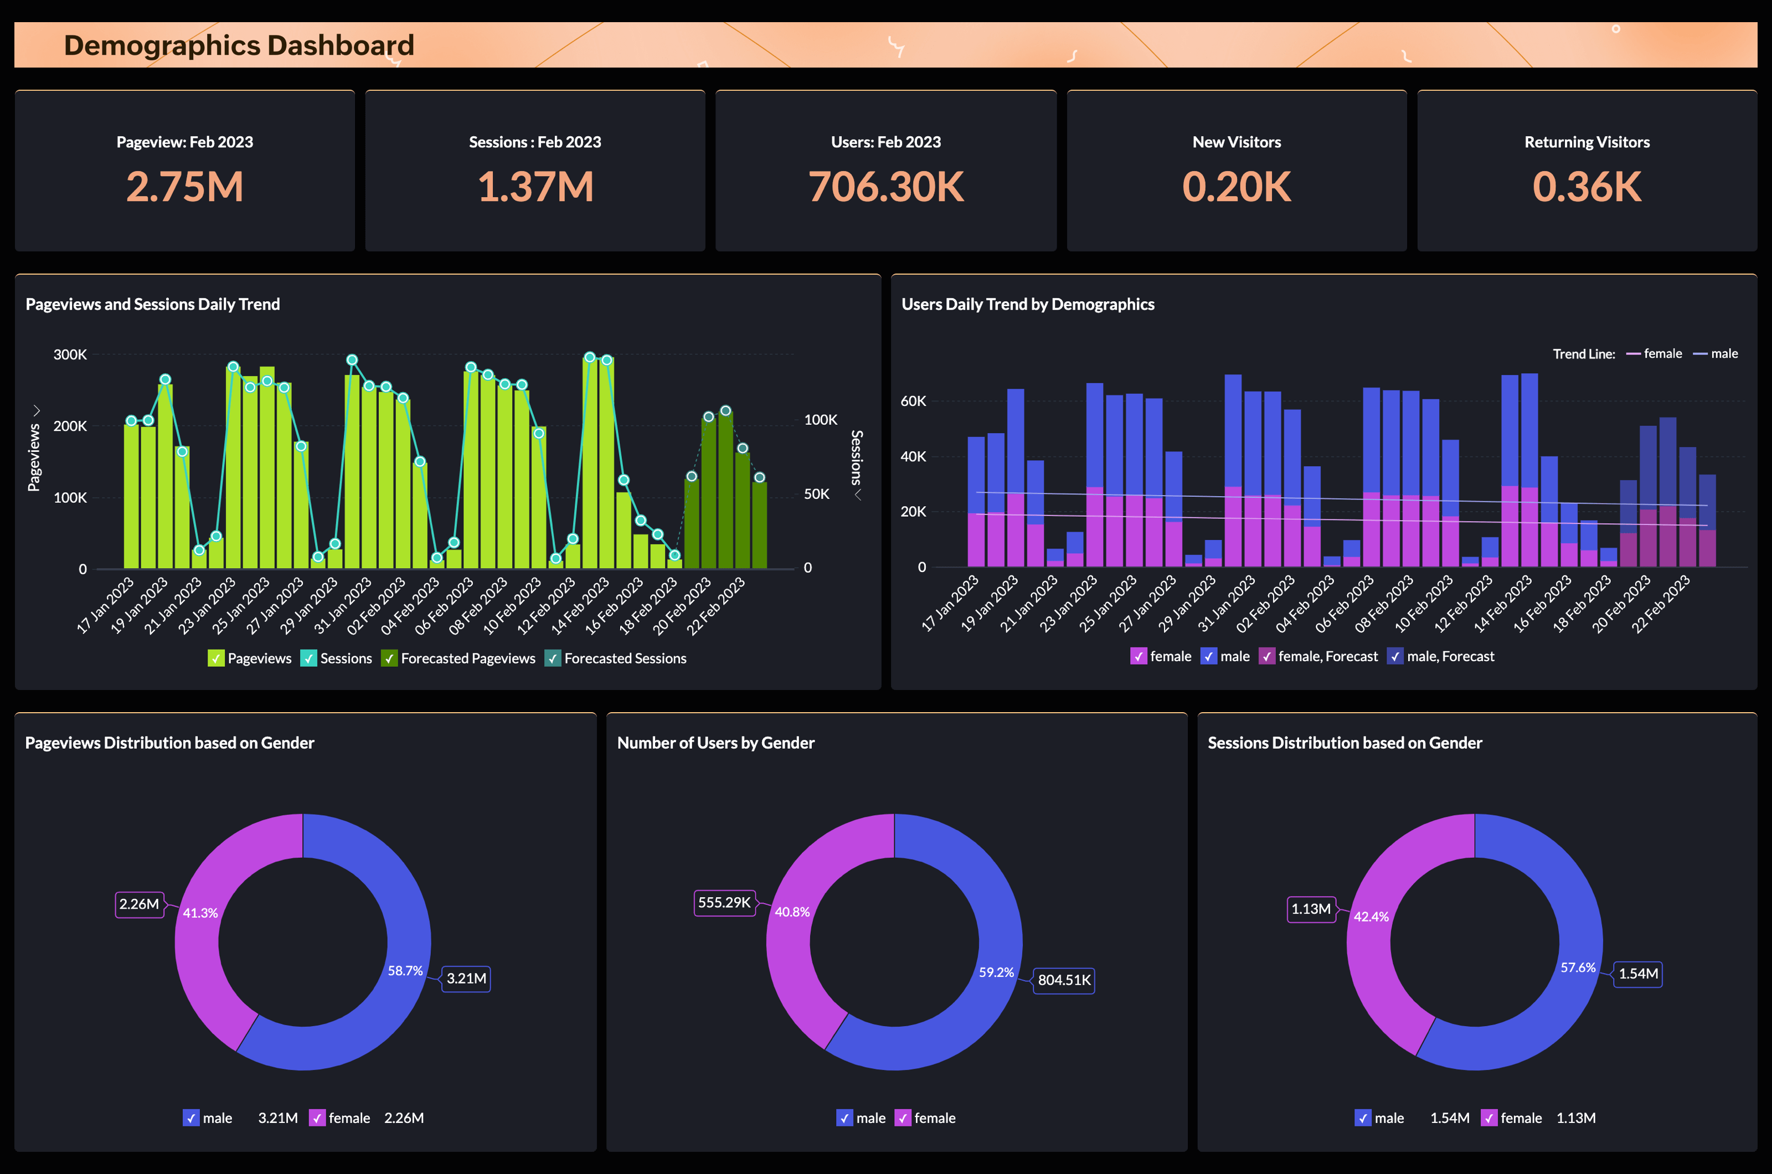
Task: Toggle the female checkbox in the demographics chart
Action: click(x=1140, y=656)
